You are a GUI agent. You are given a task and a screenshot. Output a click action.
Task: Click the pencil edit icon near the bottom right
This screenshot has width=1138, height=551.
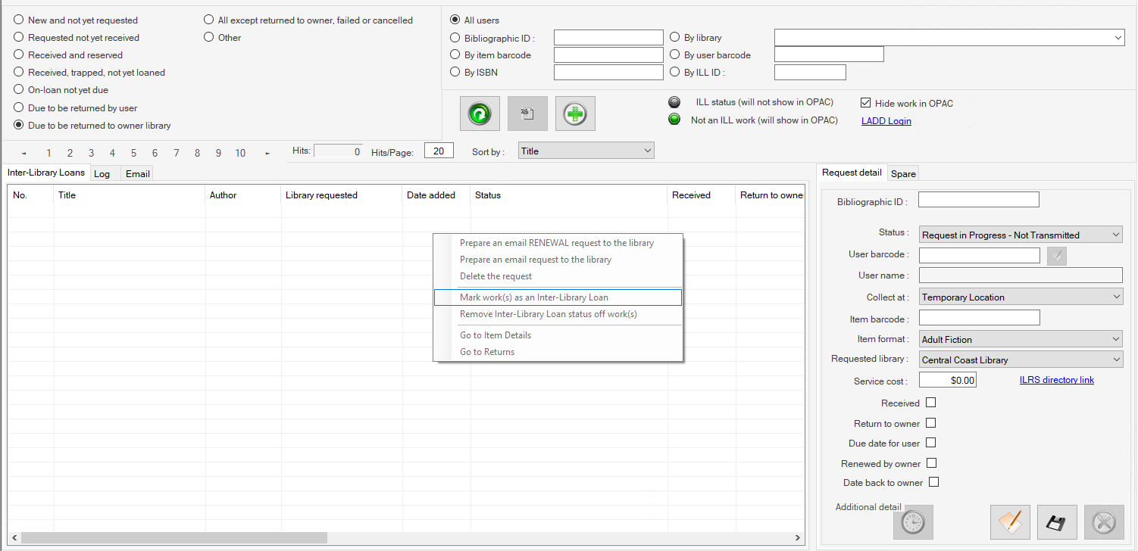pos(1010,521)
